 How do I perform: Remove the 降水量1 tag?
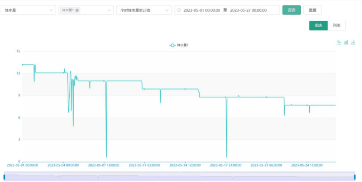[77, 10]
